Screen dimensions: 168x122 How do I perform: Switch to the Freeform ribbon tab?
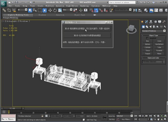pyautogui.click(x=42, y=15)
